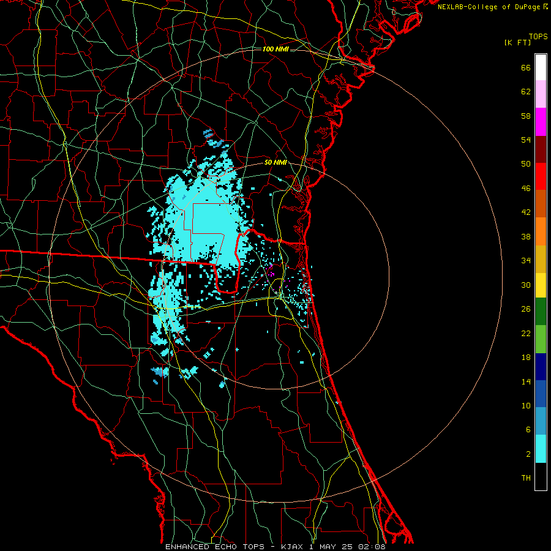
Task: Select the legend value "58"
Action: (526, 116)
